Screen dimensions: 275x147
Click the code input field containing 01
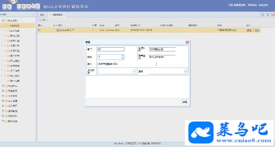111,49
